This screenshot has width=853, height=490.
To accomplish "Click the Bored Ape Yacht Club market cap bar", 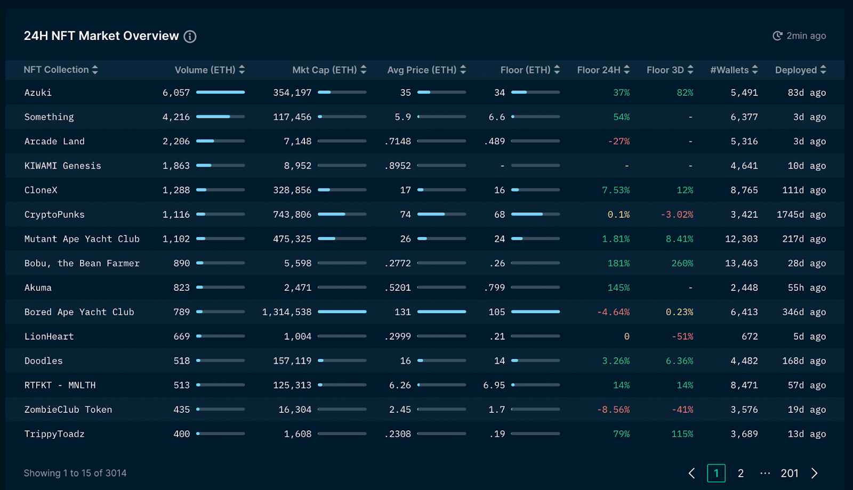I will coord(342,312).
